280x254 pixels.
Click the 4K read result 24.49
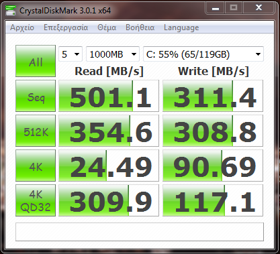pyautogui.click(x=109, y=166)
